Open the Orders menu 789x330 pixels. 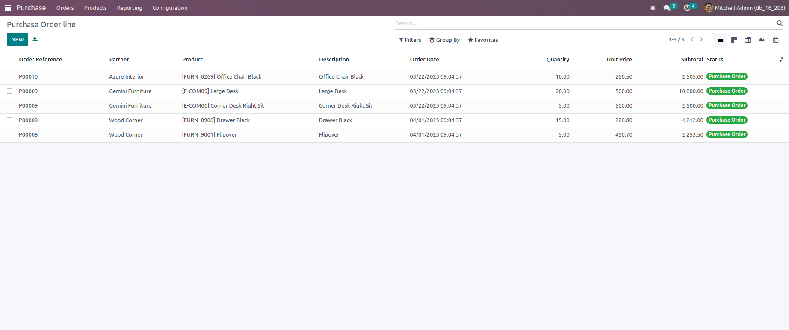pyautogui.click(x=65, y=8)
